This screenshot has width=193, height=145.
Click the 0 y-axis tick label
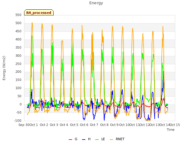[21, 104]
